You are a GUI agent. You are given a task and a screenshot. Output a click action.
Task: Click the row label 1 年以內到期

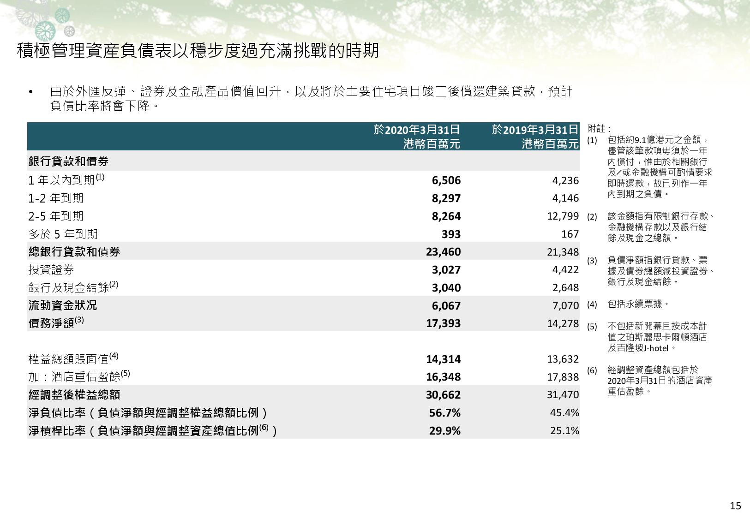66,180
